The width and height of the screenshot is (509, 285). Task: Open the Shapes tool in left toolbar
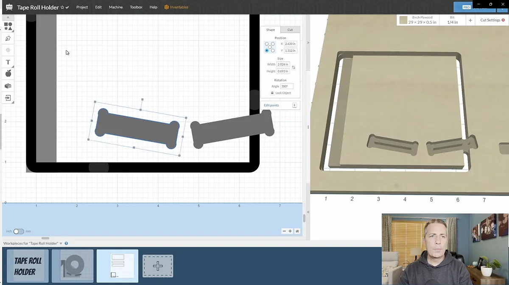(8, 26)
